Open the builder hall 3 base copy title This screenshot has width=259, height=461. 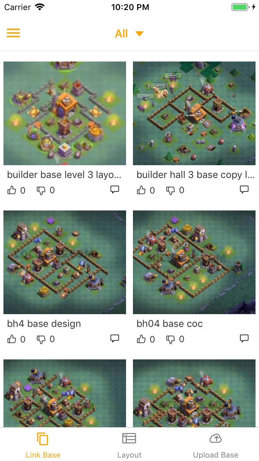pyautogui.click(x=195, y=175)
